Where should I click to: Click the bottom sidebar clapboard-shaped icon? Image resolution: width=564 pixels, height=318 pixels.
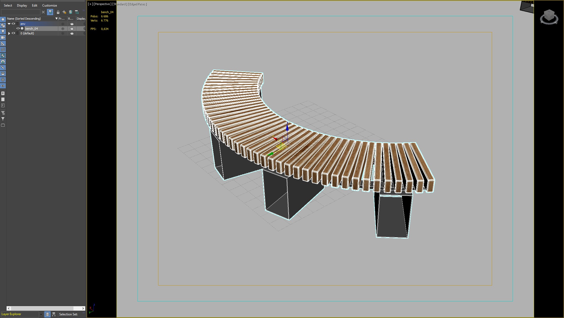coord(3,125)
